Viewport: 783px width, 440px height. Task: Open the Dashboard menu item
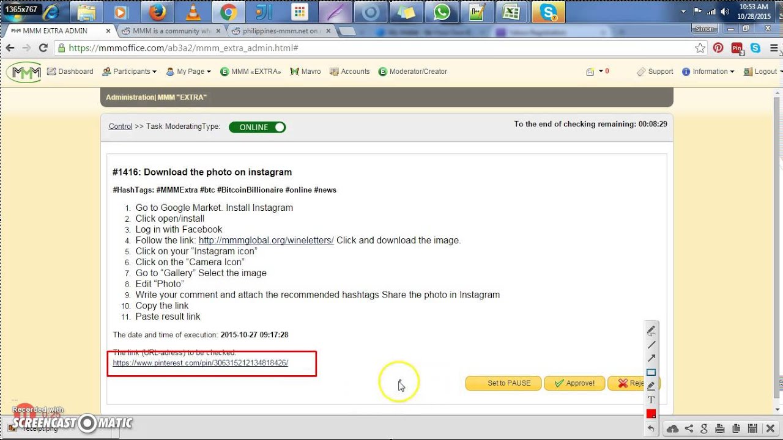click(70, 71)
